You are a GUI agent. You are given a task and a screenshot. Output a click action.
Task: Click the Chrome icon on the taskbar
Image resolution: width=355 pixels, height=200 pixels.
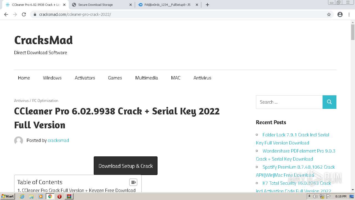coord(50,196)
